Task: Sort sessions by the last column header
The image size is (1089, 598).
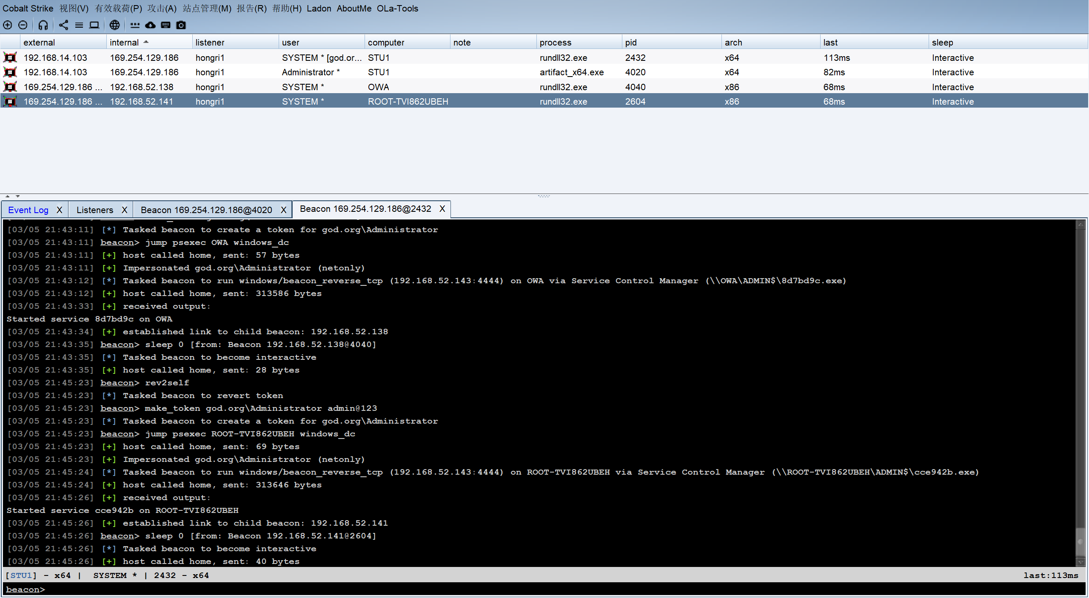Action: (830, 43)
